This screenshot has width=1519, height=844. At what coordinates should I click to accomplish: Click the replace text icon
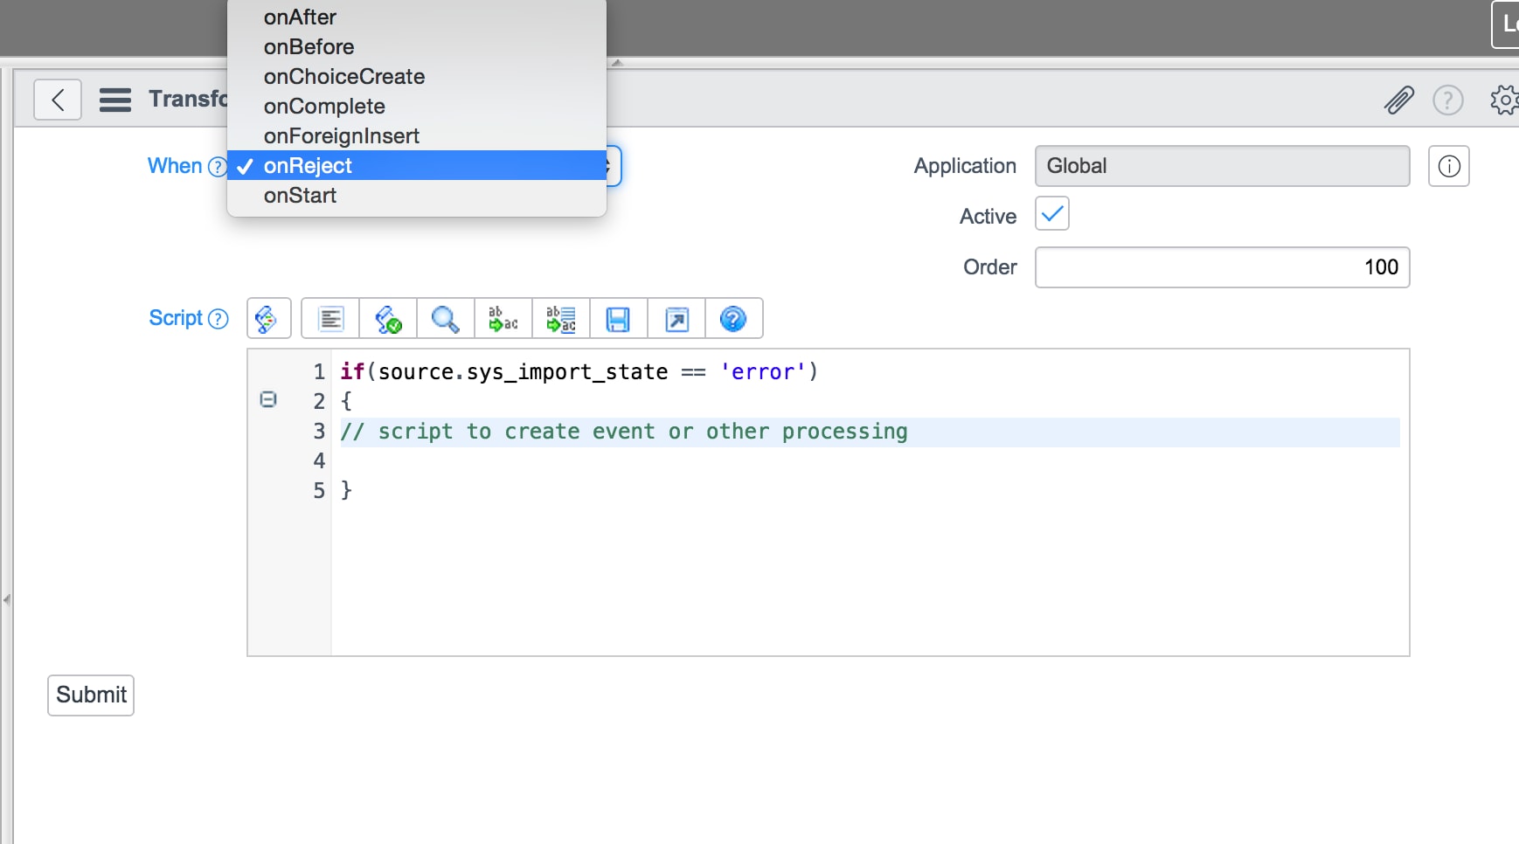coord(503,319)
